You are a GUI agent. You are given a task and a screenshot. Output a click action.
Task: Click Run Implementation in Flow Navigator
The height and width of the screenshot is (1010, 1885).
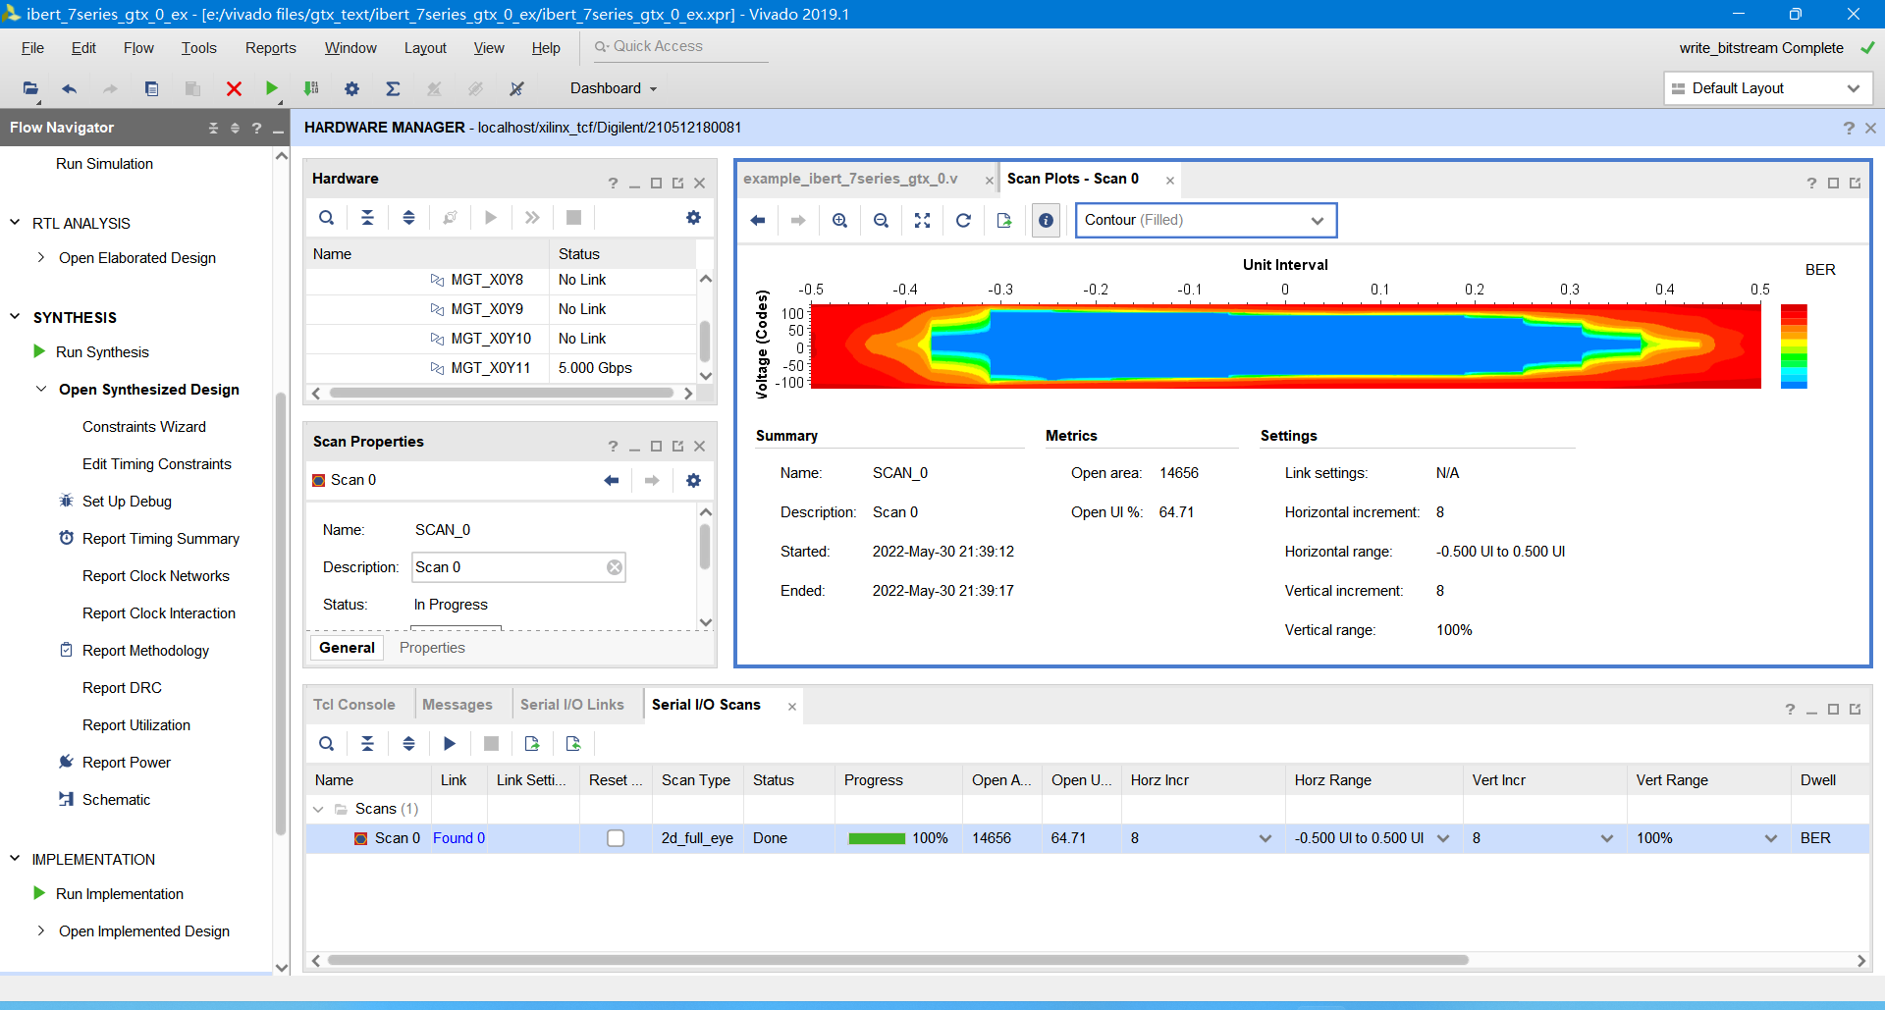click(x=119, y=894)
